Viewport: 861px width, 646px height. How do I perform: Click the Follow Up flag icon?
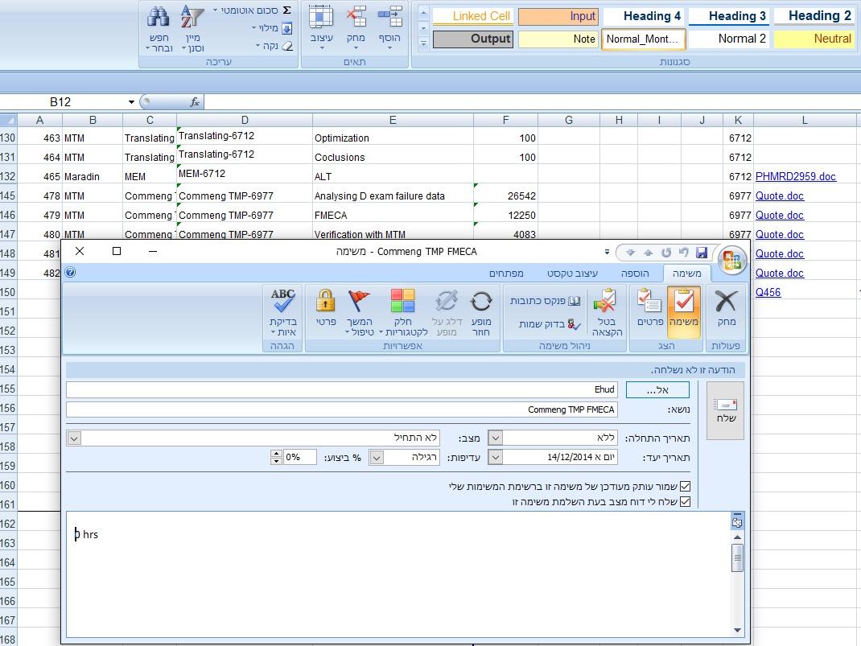pos(360,311)
